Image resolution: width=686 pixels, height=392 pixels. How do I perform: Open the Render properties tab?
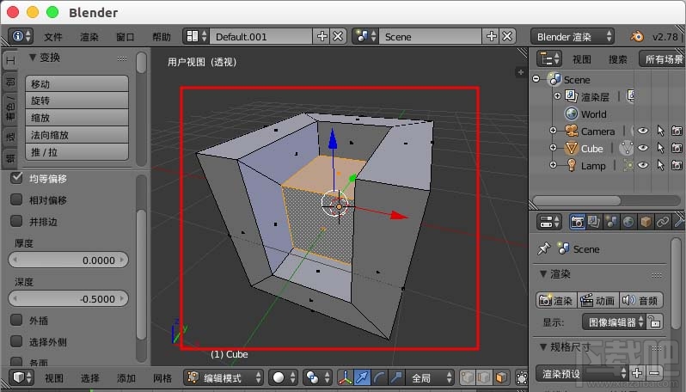577,222
